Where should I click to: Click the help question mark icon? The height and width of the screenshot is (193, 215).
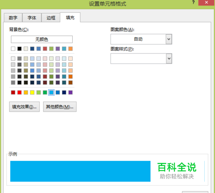point(193,3)
